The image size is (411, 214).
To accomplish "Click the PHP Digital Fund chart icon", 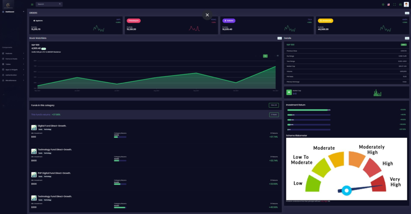I will pyautogui.click(x=34, y=175).
